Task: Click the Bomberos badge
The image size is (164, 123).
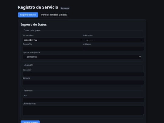Action: click(x=65, y=8)
